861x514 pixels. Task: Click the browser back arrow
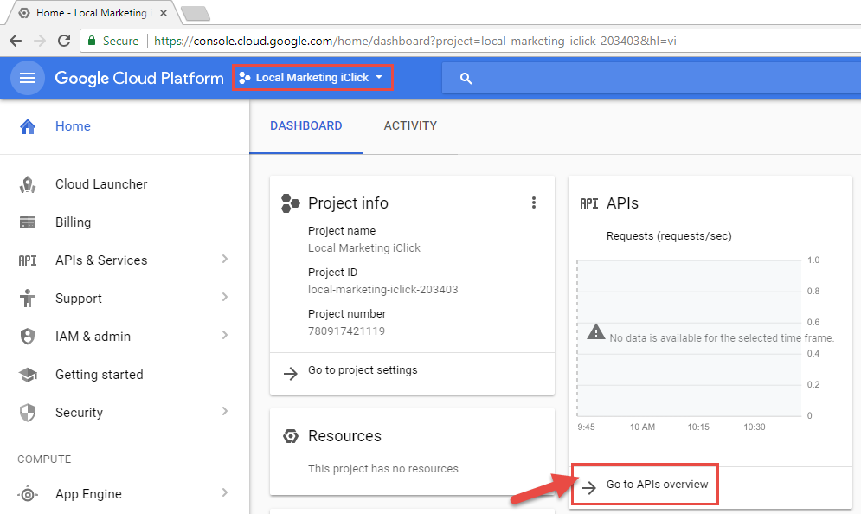pyautogui.click(x=16, y=41)
